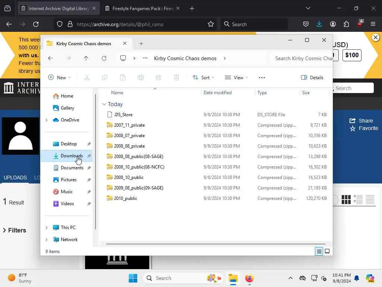The width and height of the screenshot is (382, 287).
Task: Expand breadcrumb chevron after folder name
Action: pos(224,58)
